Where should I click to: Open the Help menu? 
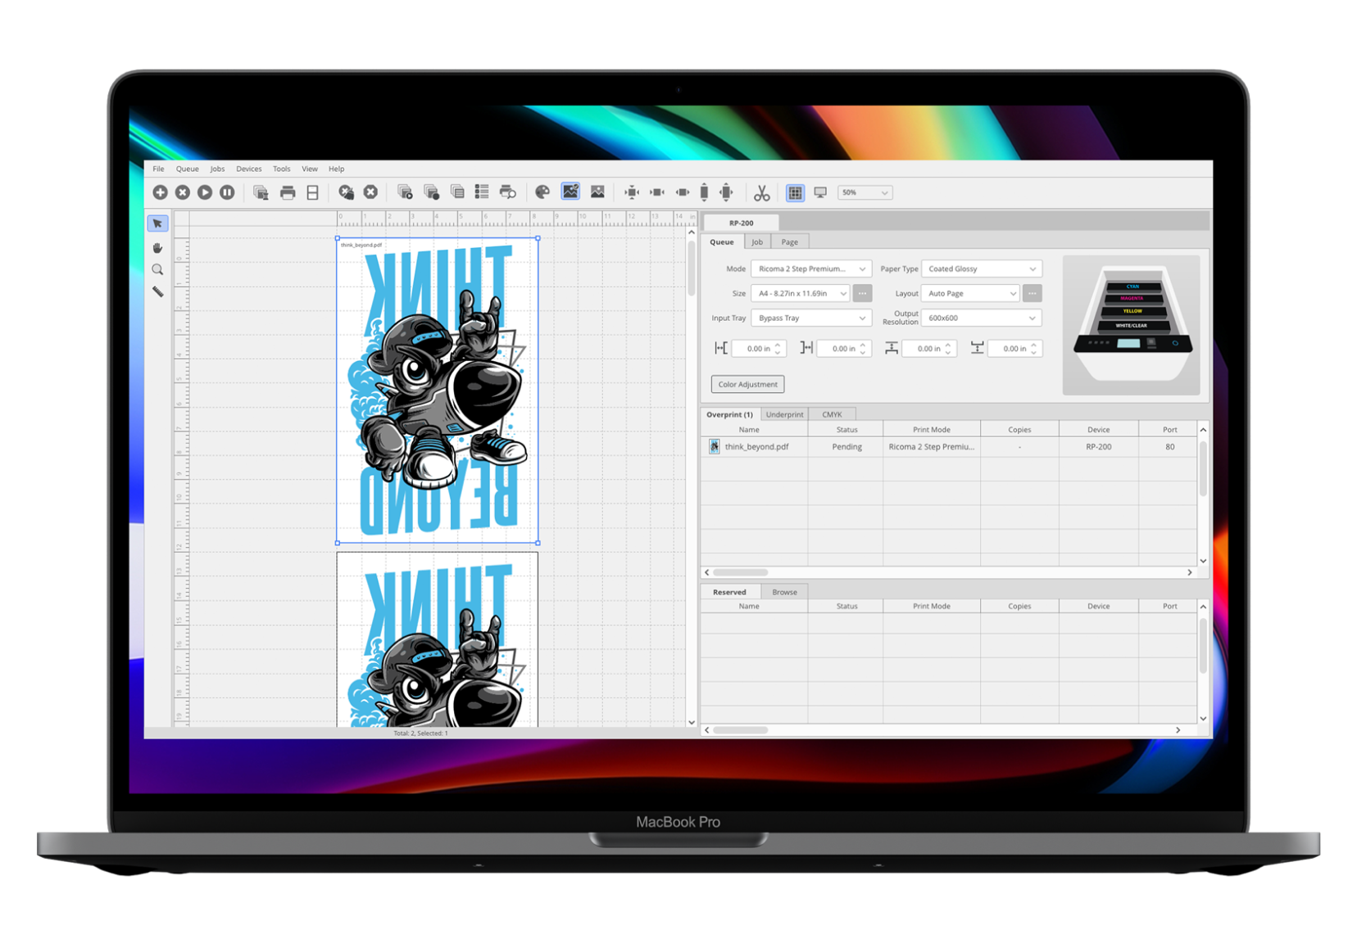click(x=336, y=169)
